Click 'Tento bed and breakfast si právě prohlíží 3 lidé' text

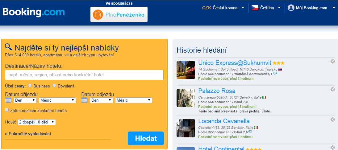(234, 111)
